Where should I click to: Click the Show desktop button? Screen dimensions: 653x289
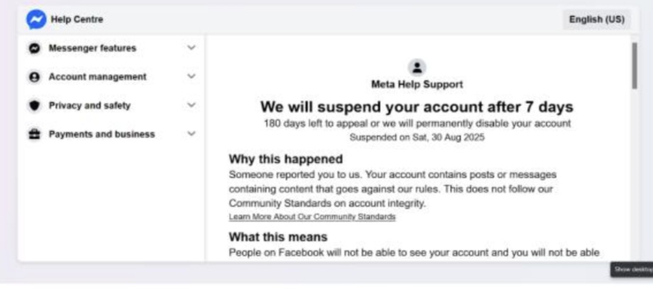pyautogui.click(x=632, y=269)
